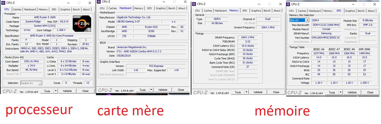This screenshot has height=124, width=381.
Task: Click Validate button in CPU window
Action: click(x=68, y=91)
